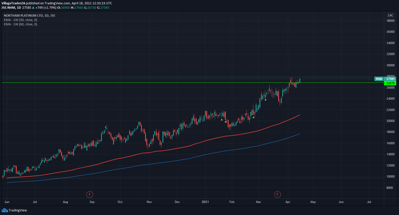
Task: Open the earnings marker near September
Action: click(90, 194)
